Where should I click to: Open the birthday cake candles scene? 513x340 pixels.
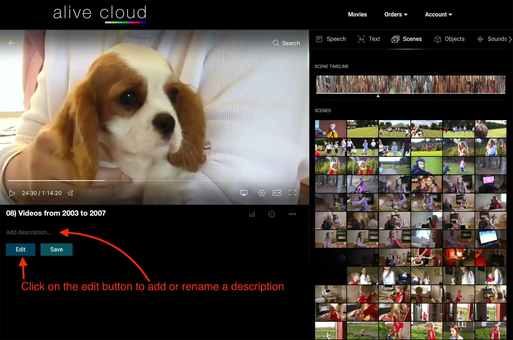pos(458,257)
